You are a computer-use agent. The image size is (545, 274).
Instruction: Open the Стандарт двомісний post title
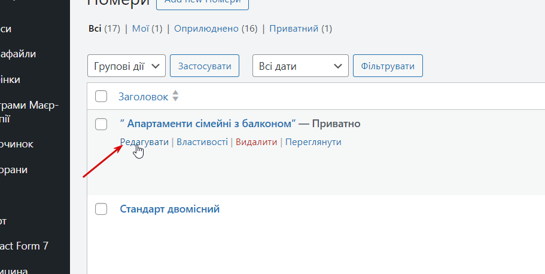(x=170, y=209)
